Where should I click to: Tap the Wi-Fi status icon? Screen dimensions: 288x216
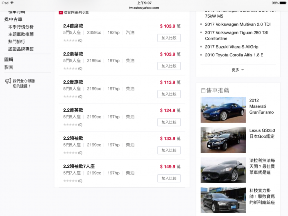coord(12,3)
